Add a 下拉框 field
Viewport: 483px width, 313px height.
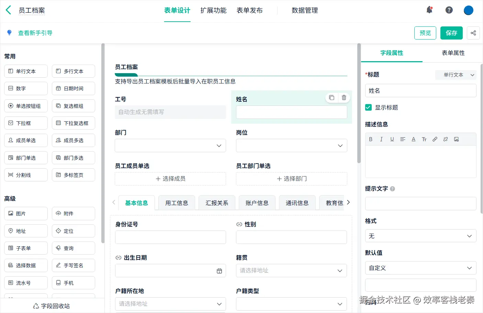click(x=26, y=123)
